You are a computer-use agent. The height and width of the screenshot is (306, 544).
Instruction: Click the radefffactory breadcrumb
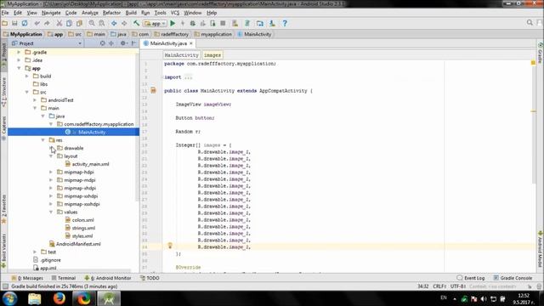point(172,34)
